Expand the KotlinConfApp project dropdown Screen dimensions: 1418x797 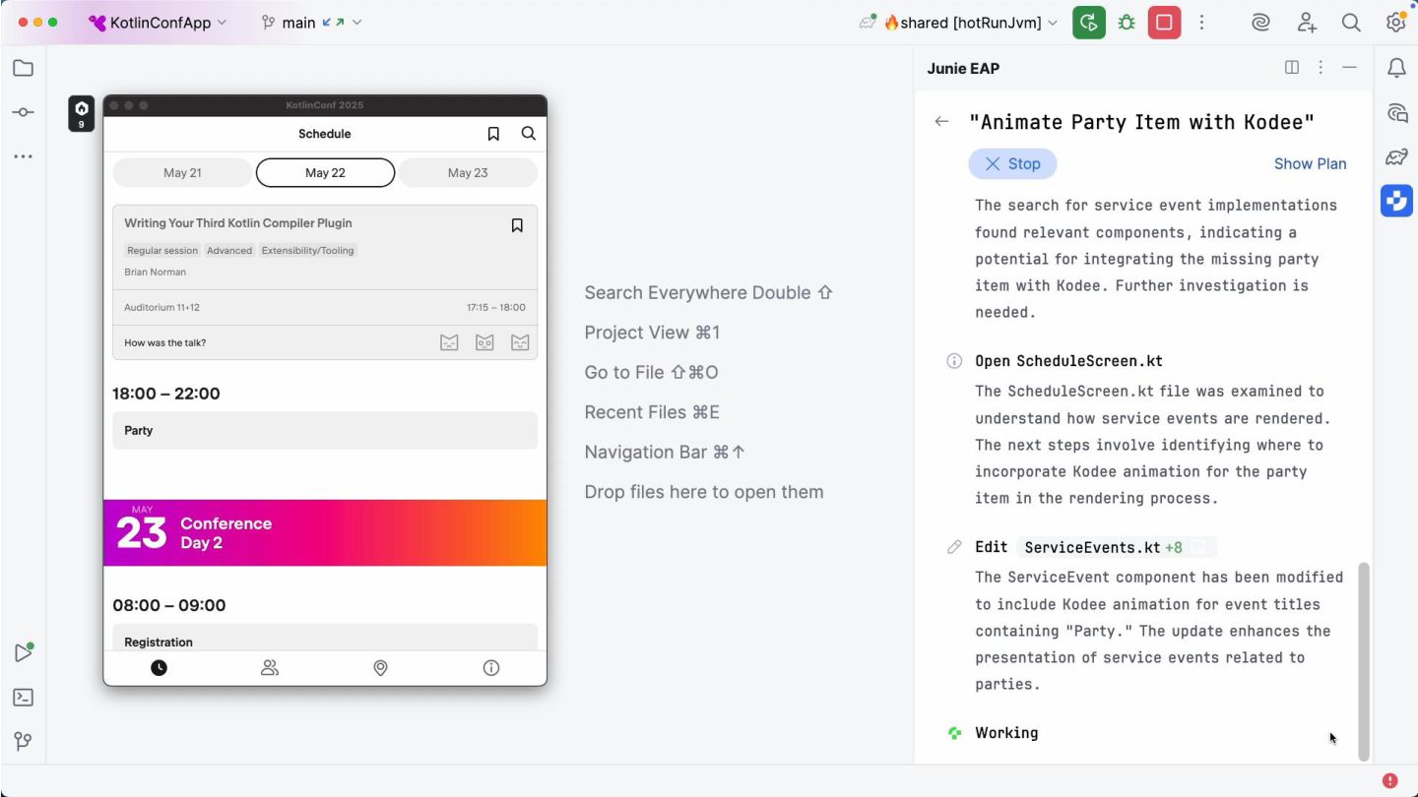click(158, 23)
